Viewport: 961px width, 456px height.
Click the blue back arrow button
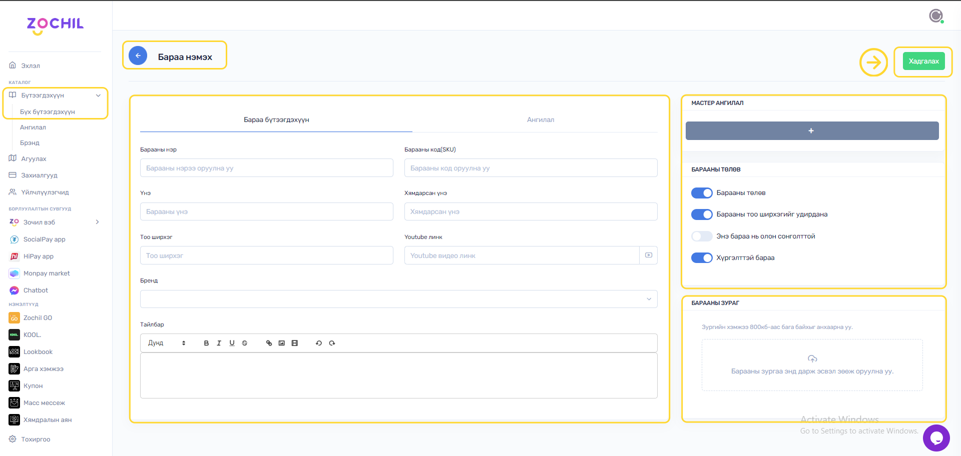click(x=138, y=56)
